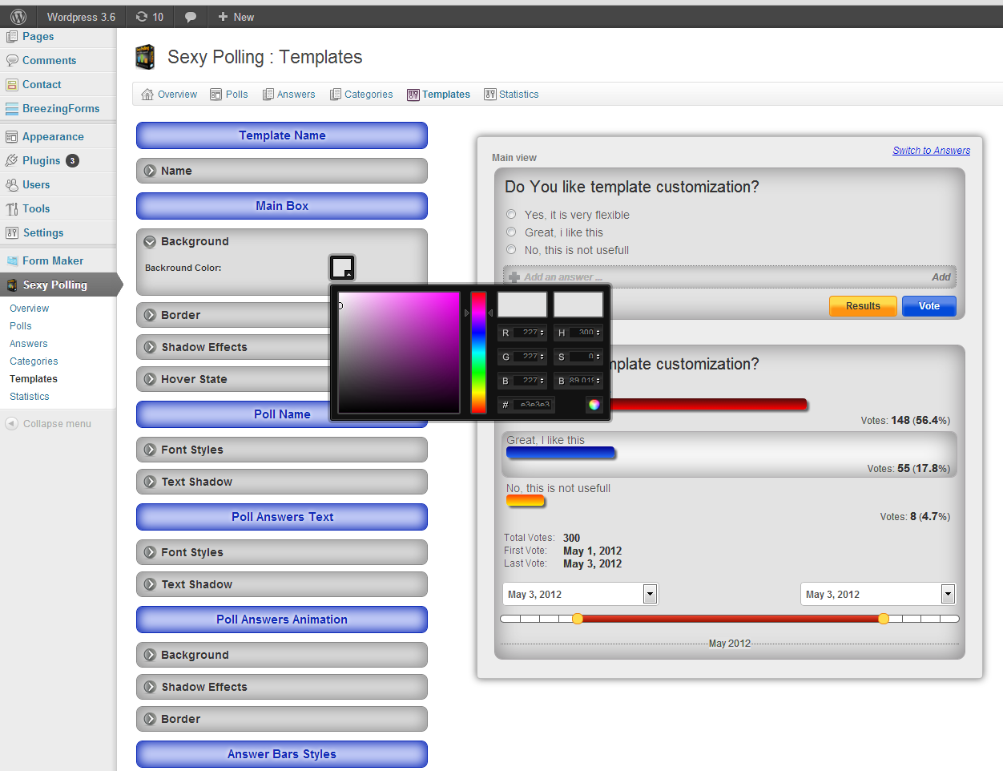
Task: Switch to the Categories tab
Action: (x=361, y=95)
